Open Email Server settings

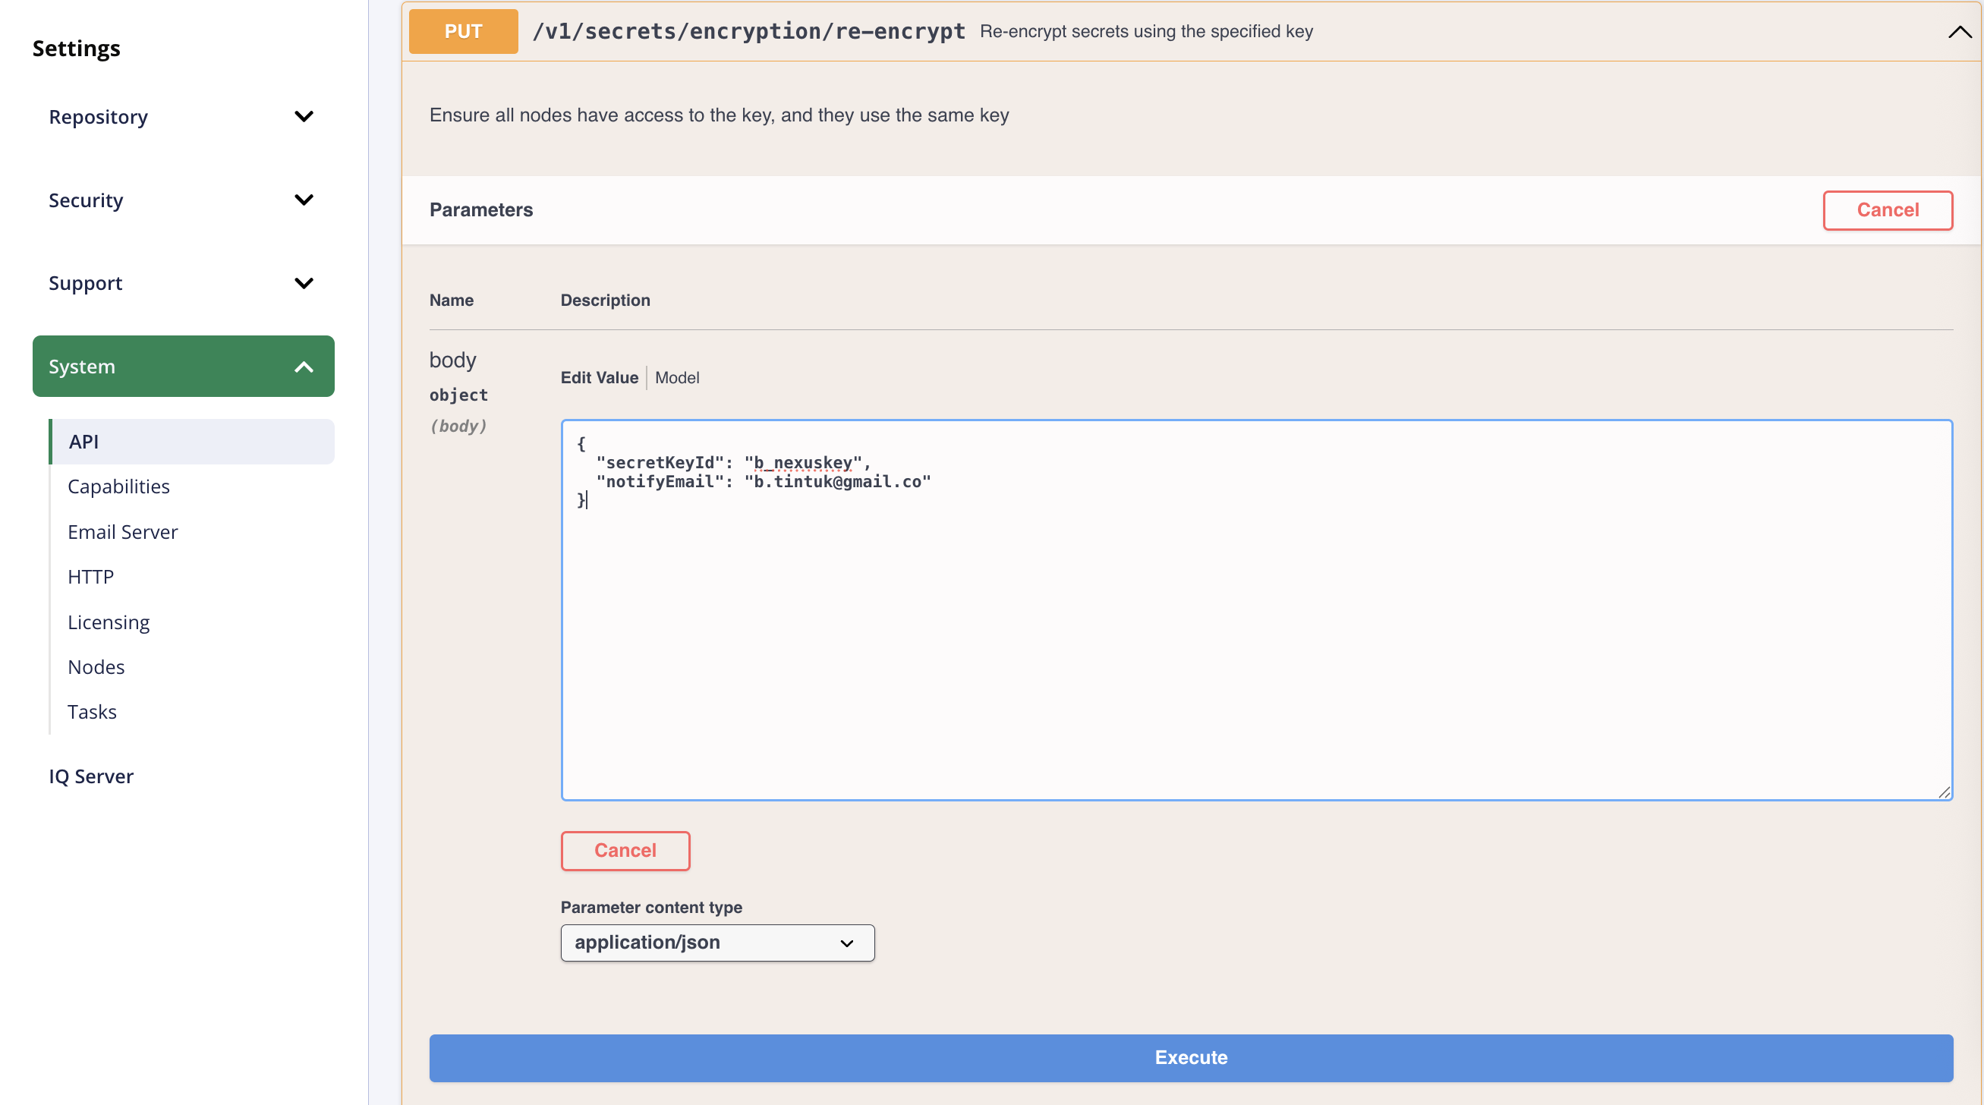(x=122, y=532)
